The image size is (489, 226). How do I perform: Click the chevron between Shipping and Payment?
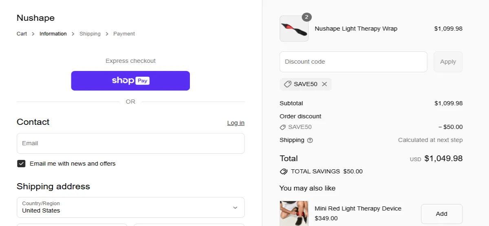(x=107, y=34)
